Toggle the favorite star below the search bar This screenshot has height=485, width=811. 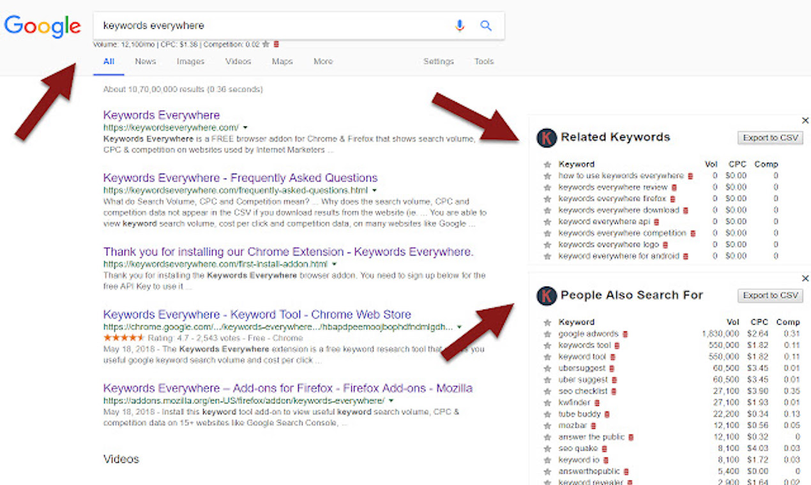tap(266, 44)
